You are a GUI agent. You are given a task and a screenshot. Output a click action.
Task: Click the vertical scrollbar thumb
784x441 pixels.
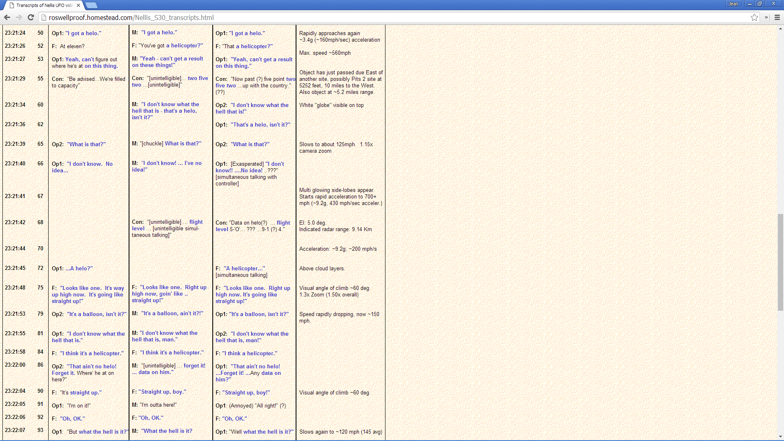pyautogui.click(x=780, y=261)
